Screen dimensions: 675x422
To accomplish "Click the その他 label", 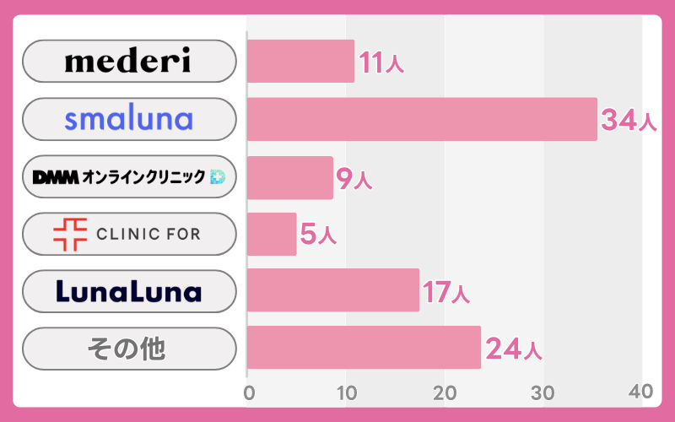I will 128,348.
